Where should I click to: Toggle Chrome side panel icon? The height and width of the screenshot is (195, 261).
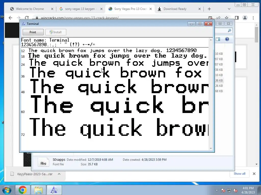(237, 18)
